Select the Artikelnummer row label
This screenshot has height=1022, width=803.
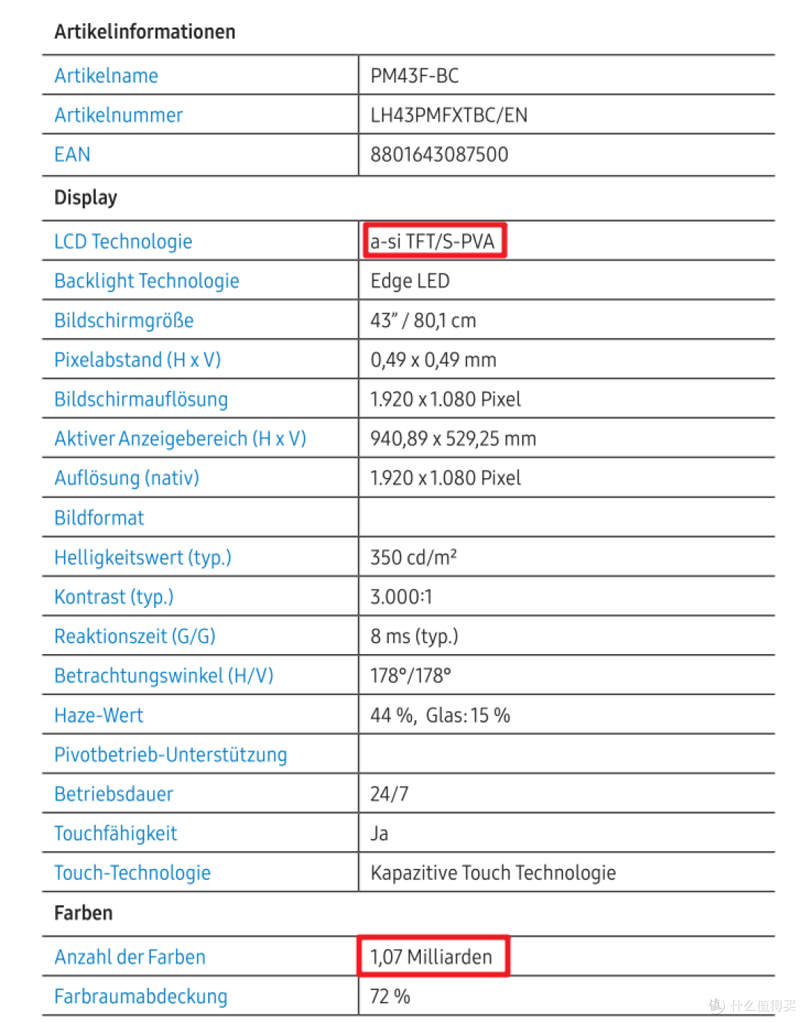point(118,115)
